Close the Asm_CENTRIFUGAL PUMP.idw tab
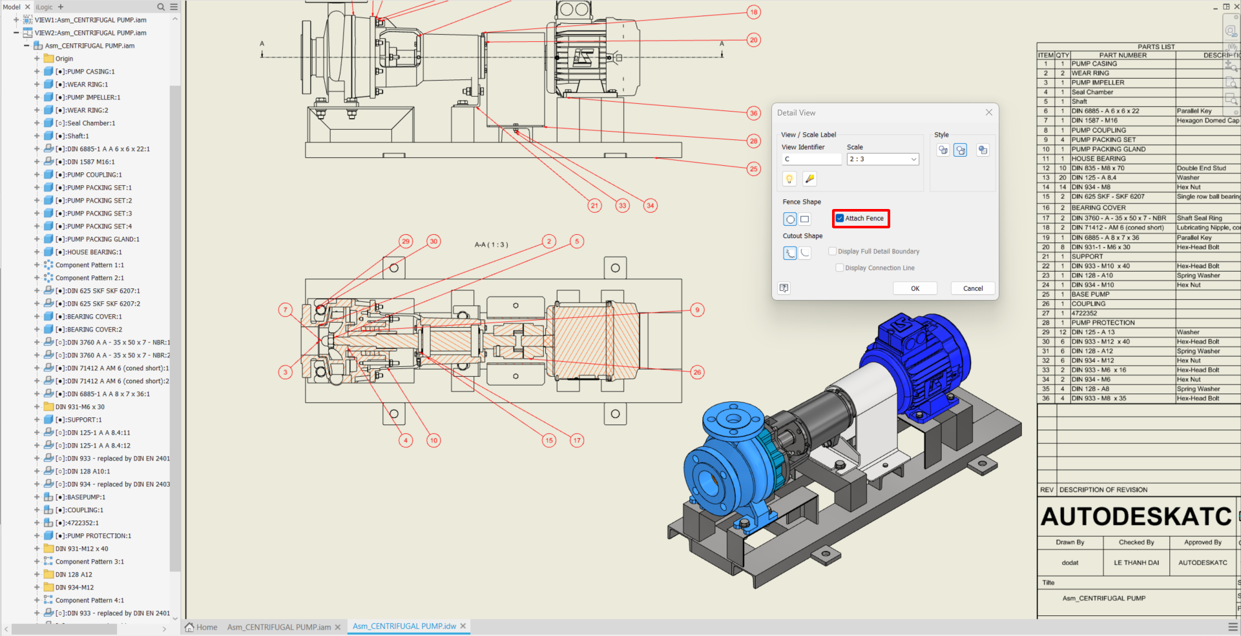Screen dimensions: 1241x636 coord(463,626)
